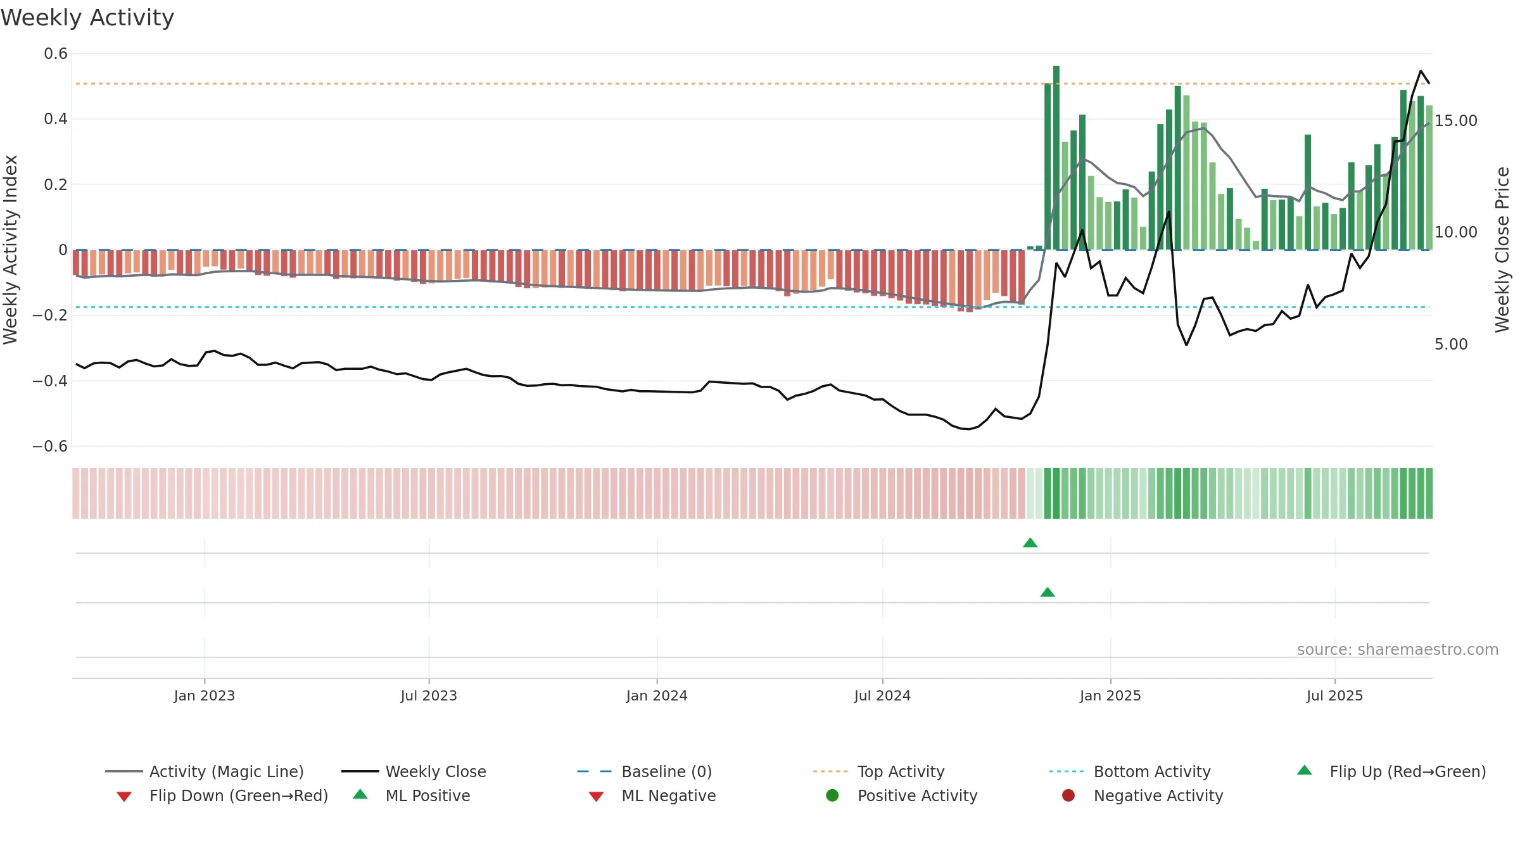Viewport: 1520px width, 855px height.
Task: Click the Weekly Close Price axis title
Action: [x=1502, y=250]
